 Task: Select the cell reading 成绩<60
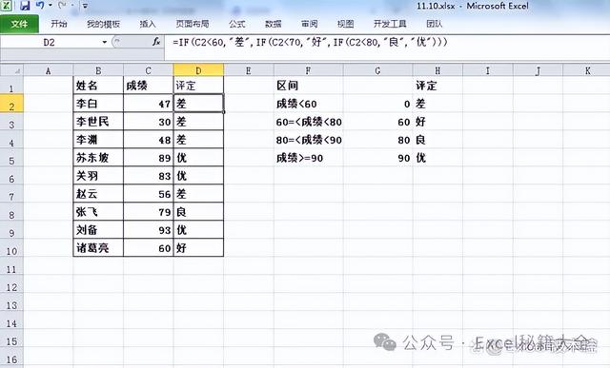tap(308, 104)
